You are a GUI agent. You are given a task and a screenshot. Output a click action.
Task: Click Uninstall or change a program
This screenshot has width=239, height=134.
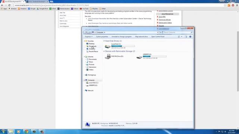[121, 36]
